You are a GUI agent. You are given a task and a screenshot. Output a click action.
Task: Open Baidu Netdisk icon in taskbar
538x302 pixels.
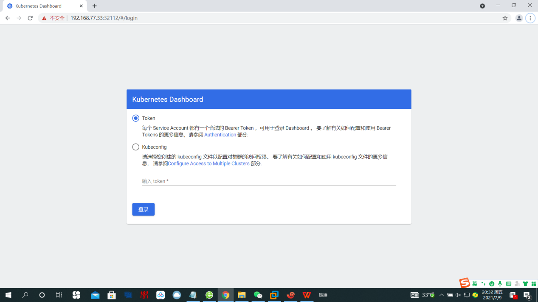click(x=161, y=295)
